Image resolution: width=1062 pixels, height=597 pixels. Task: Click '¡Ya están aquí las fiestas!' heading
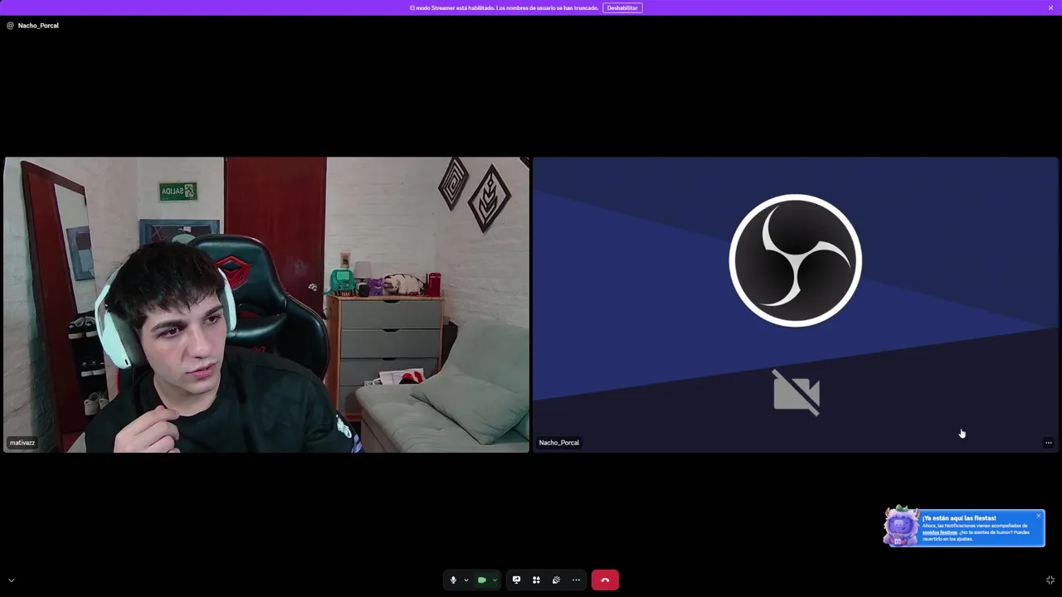[x=959, y=518]
